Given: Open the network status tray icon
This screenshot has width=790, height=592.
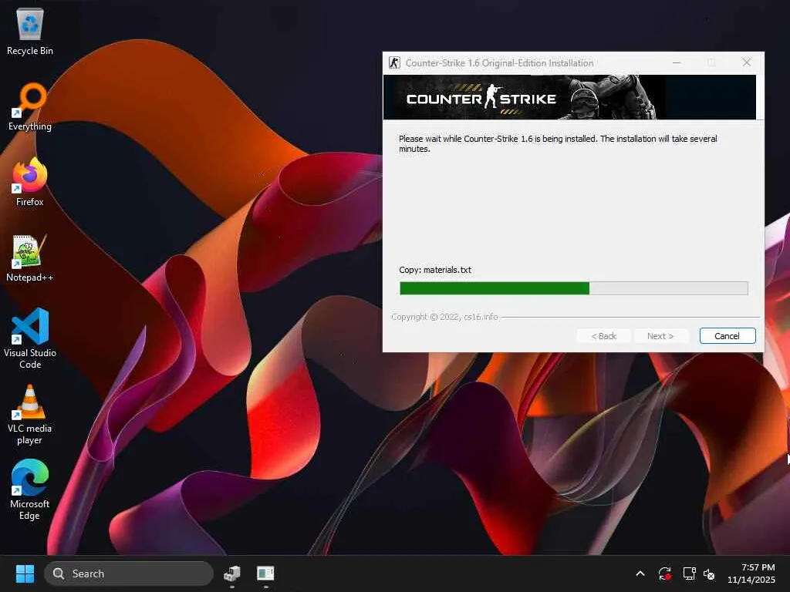Looking at the screenshot, I should (x=689, y=573).
